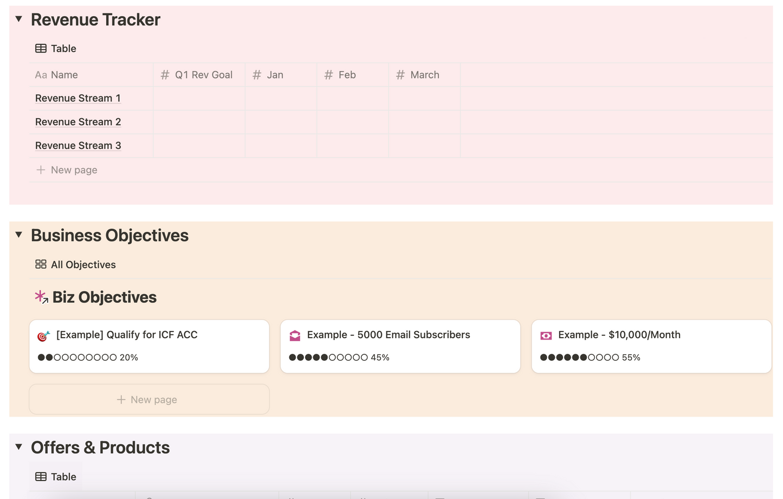Collapse the Offers & Products section

point(18,446)
